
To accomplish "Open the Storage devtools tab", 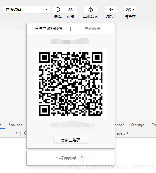I will tap(138, 125).
